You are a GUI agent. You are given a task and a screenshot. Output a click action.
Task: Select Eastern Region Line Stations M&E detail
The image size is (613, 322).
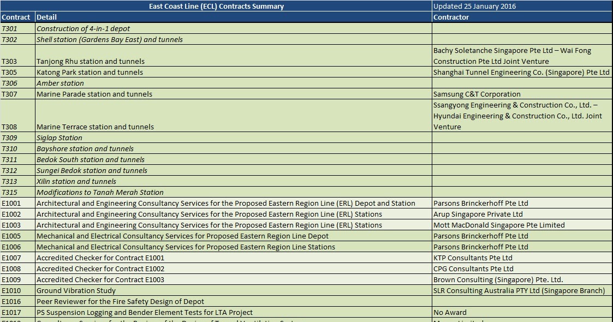[x=234, y=247]
